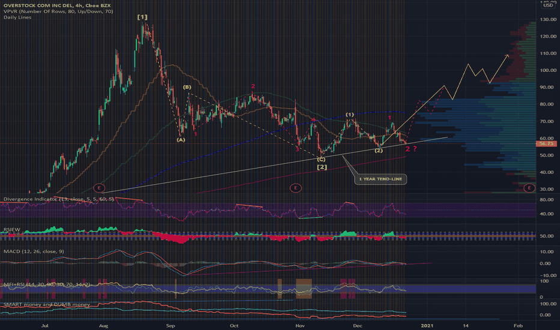Click the 110.00 price axis label
Screen dimensions: 560x330
click(x=548, y=53)
